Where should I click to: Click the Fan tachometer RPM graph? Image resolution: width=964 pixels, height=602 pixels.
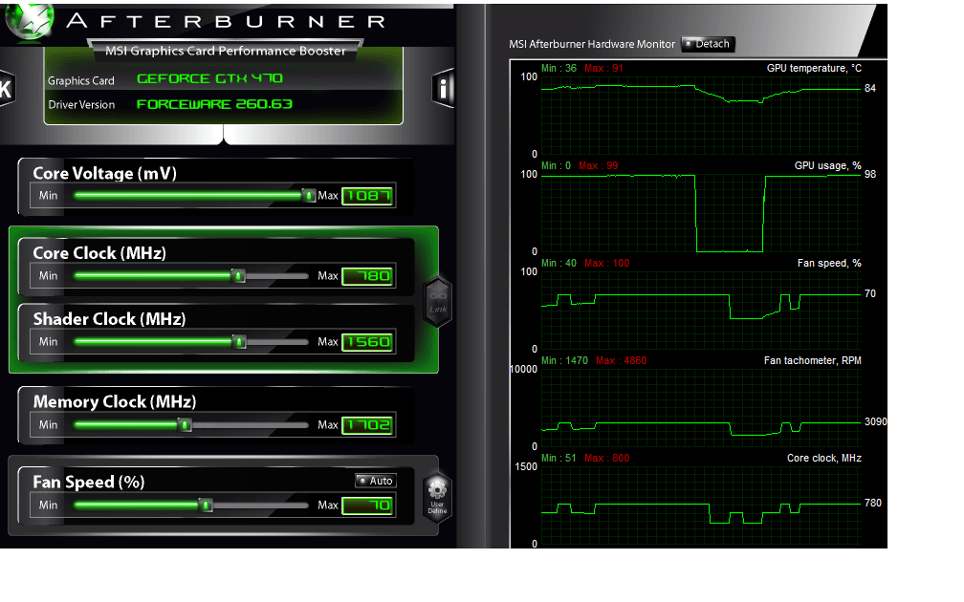click(701, 408)
